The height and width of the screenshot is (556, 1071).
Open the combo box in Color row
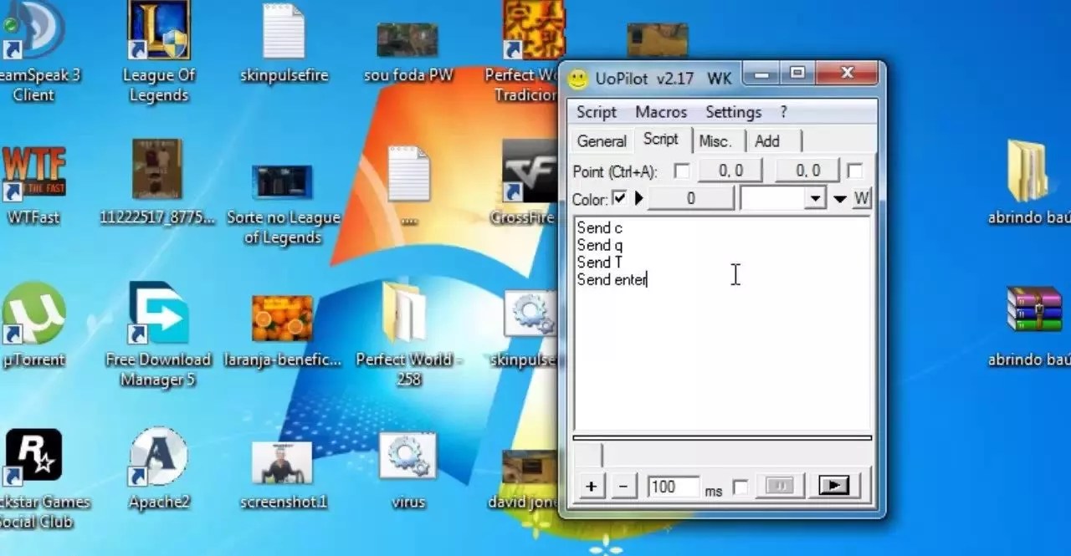tap(815, 199)
